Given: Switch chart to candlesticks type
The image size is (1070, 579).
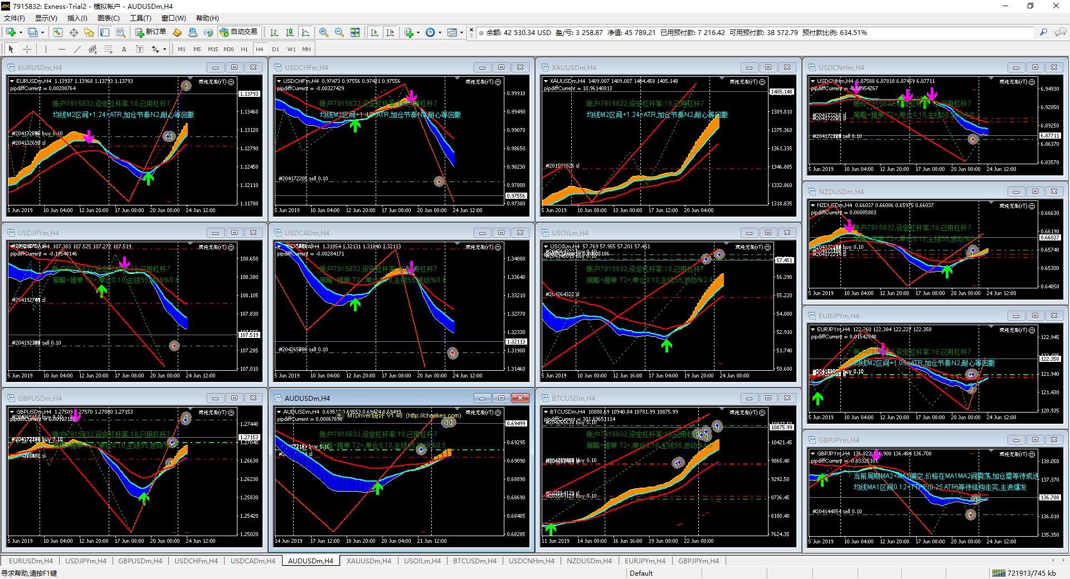Looking at the screenshot, I should [290, 32].
